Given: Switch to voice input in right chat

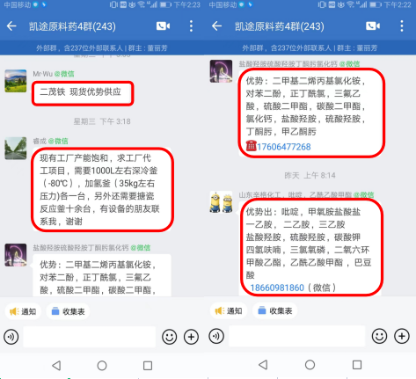Looking at the screenshot, I should (x=216, y=336).
